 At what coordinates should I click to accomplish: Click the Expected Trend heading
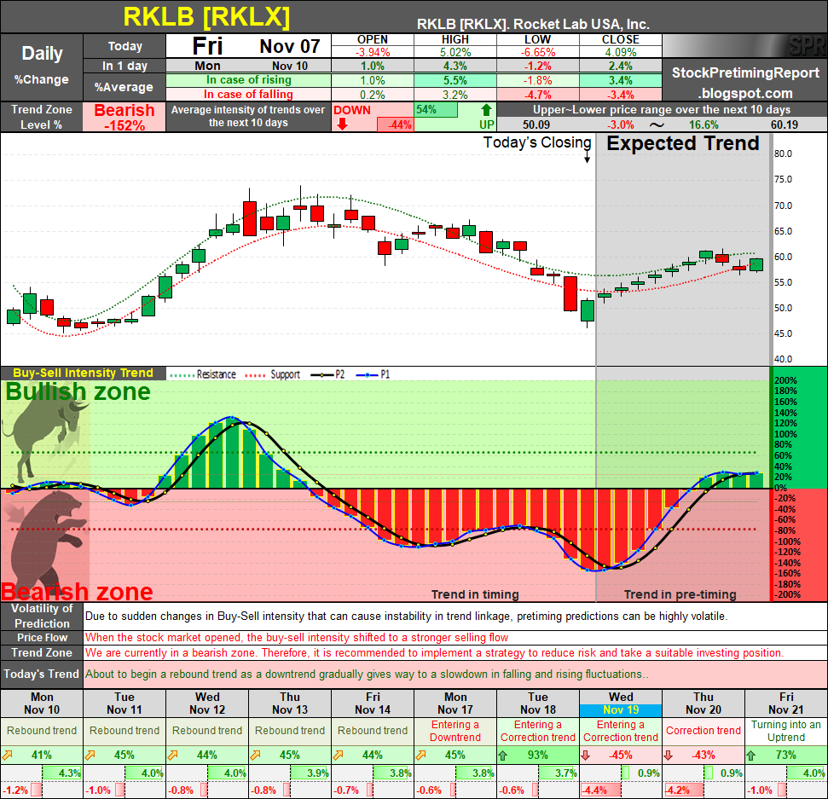[683, 143]
